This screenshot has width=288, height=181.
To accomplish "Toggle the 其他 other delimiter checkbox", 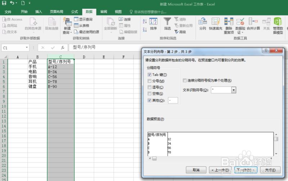I will point(149,101).
